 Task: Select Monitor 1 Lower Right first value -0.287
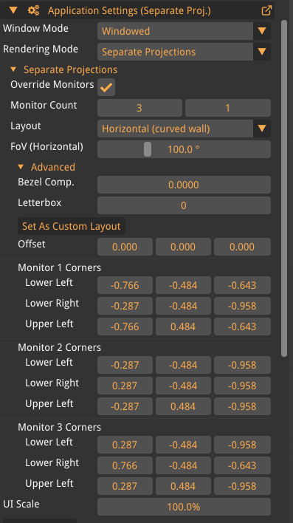[x=125, y=306]
